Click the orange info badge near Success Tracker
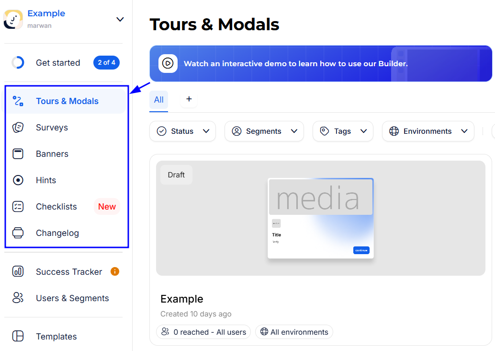The width and height of the screenshot is (495, 351). [115, 271]
